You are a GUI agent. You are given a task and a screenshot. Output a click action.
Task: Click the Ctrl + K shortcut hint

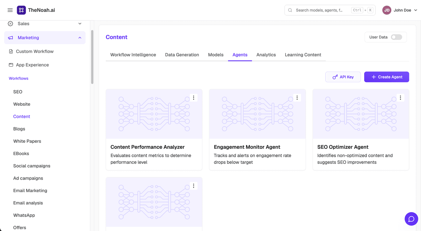tap(362, 10)
